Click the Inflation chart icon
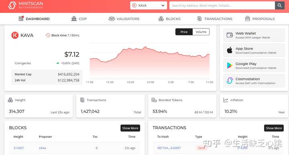The image size is (289, 155). pos(226,100)
